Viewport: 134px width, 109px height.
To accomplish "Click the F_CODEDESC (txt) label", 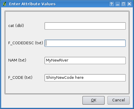I will point(26,43).
